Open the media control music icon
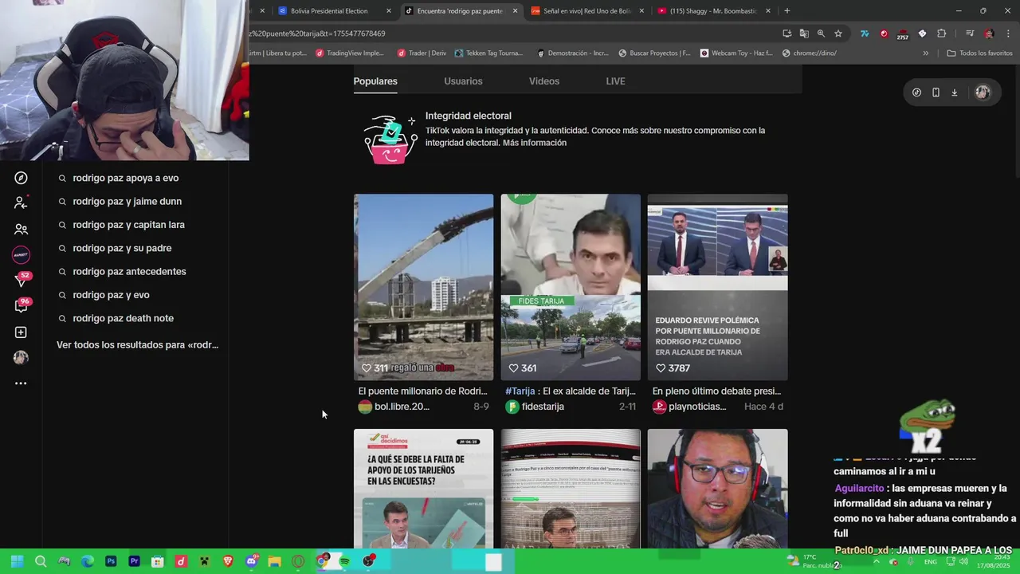This screenshot has height=574, width=1020. click(970, 33)
